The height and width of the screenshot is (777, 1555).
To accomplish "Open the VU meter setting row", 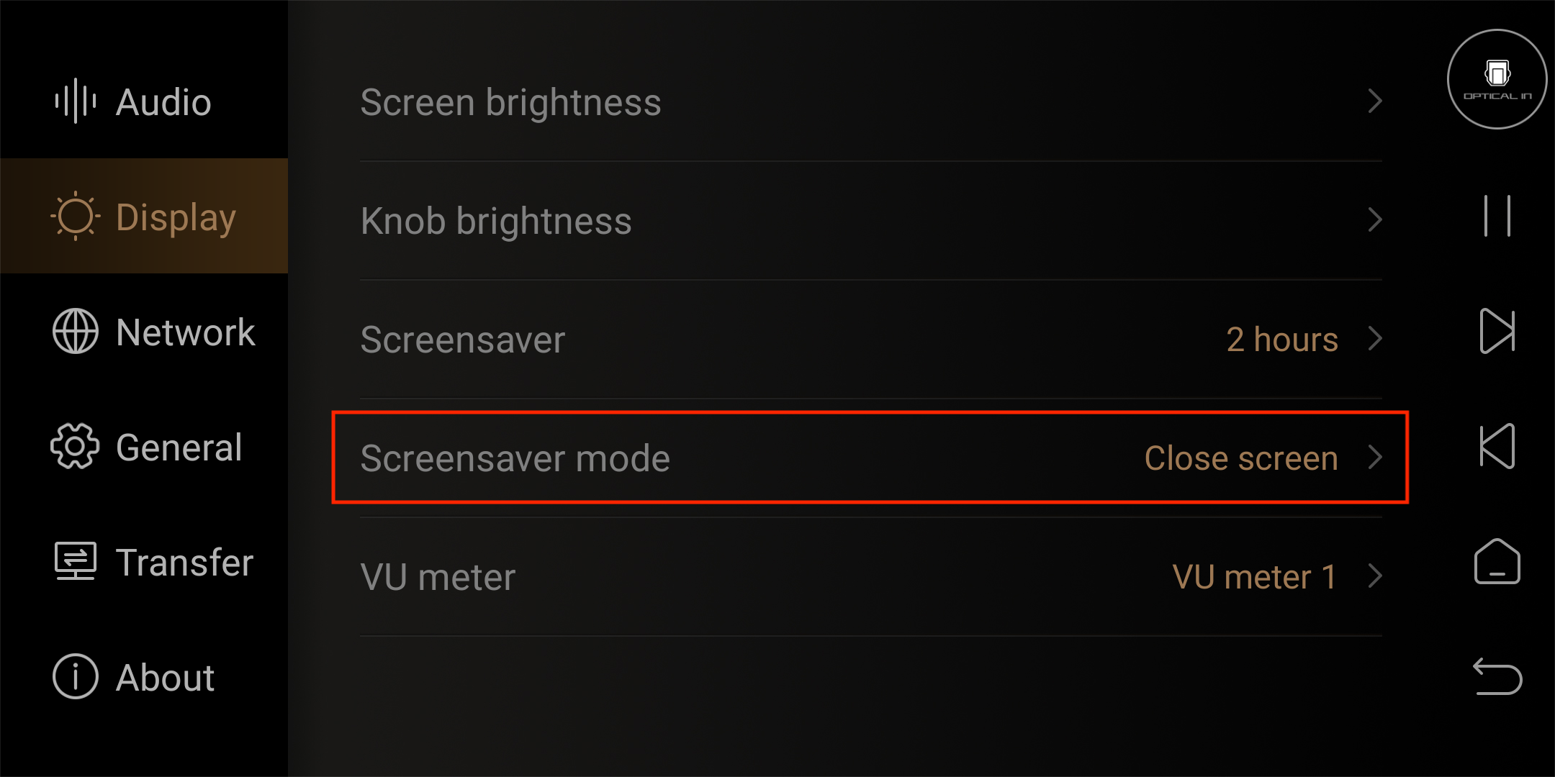I will coord(871,577).
